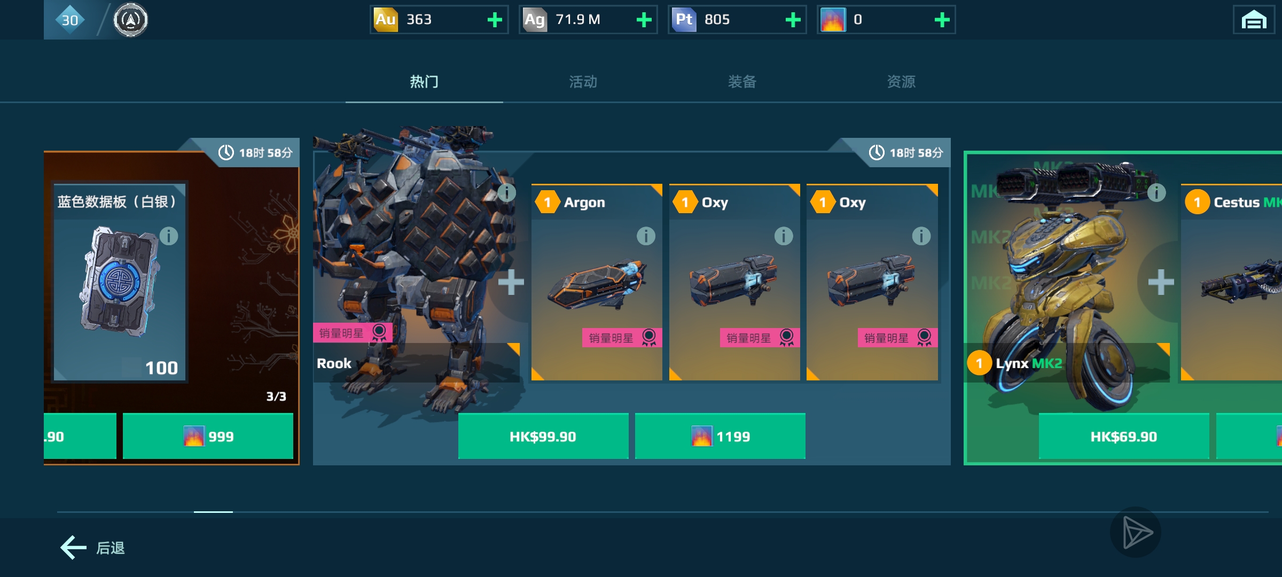The width and height of the screenshot is (1282, 577).
Task: Switch to the 装备 tab
Action: coord(742,82)
